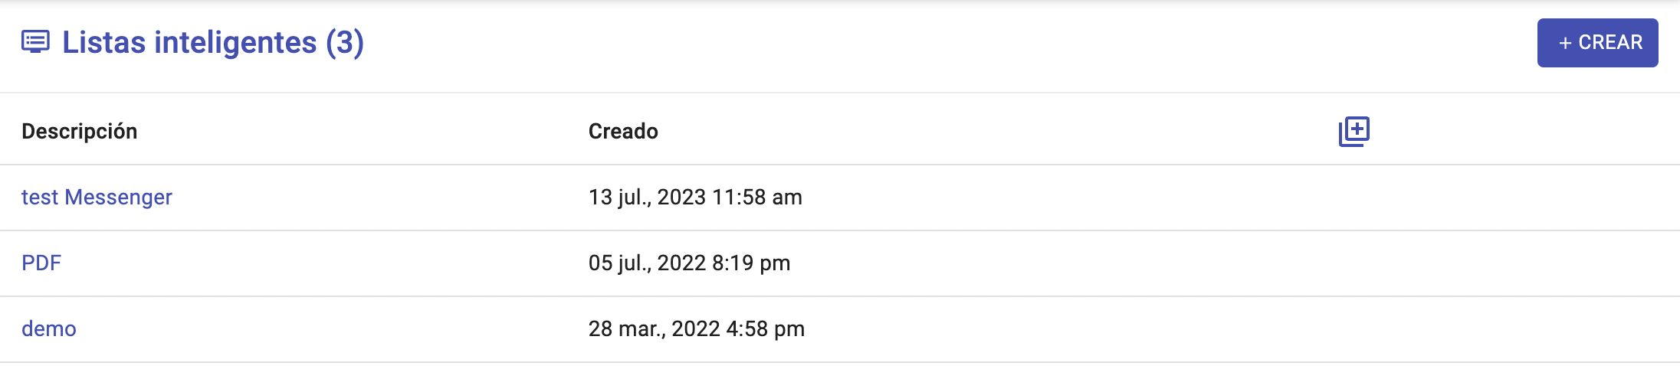Screen dimensions: 1680x392
Task: Select the demo table row
Action: pyautogui.click(x=1073, y=329)
